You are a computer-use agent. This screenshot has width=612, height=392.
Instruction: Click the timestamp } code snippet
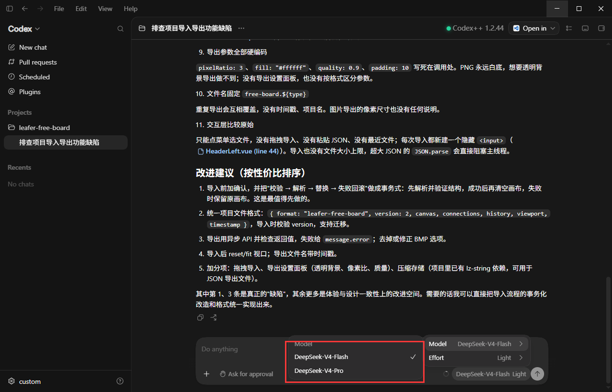point(228,225)
